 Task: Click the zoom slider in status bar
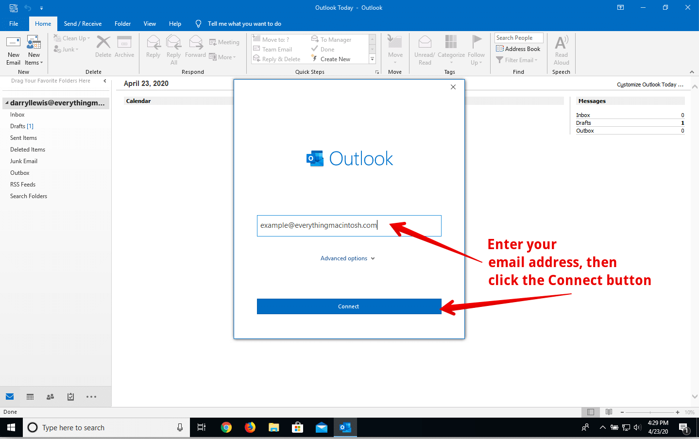649,412
